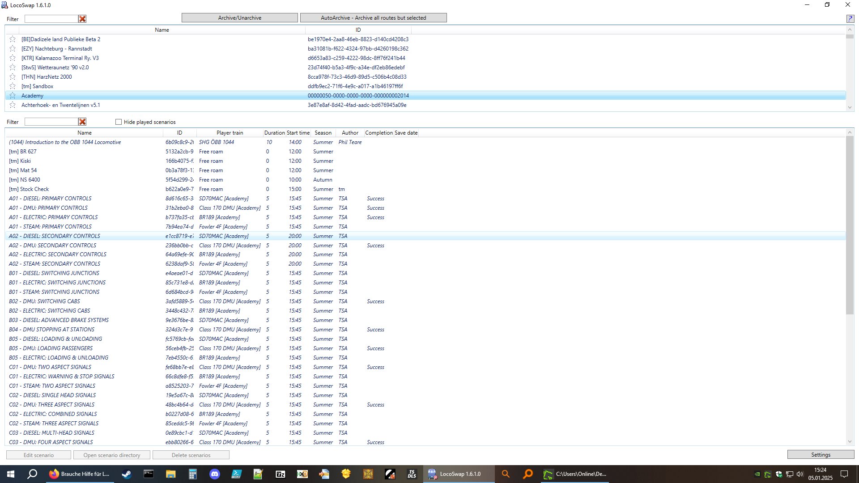Sort scenarios by Start time header
The width and height of the screenshot is (859, 483).
[298, 133]
